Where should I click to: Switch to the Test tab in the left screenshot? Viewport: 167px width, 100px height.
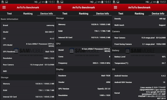(x=9, y=14)
